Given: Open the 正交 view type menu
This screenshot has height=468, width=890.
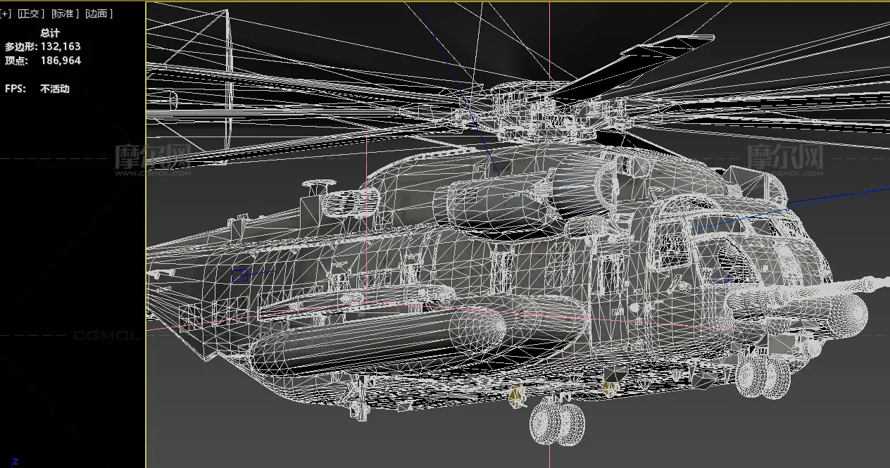Looking at the screenshot, I should click(x=31, y=13).
